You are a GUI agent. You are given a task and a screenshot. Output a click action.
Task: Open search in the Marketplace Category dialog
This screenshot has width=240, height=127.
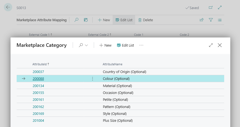(x=81, y=45)
